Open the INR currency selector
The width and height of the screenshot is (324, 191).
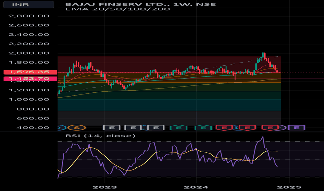pos(29,5)
